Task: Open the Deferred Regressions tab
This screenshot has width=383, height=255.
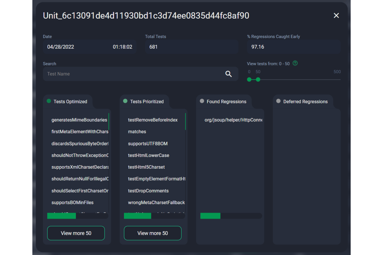Action: tap(303, 102)
